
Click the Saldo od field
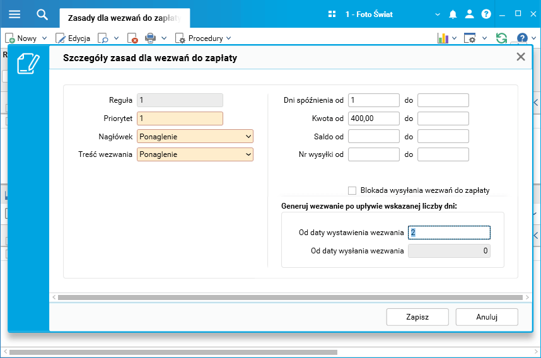pos(374,136)
